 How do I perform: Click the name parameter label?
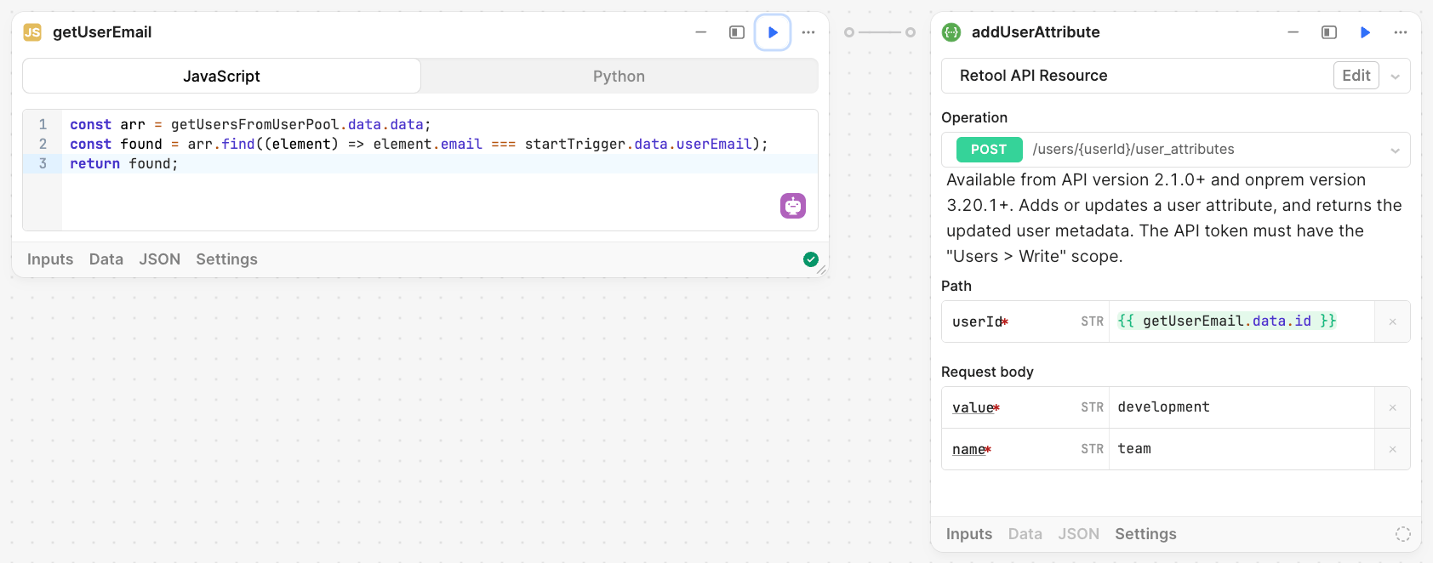coord(972,449)
